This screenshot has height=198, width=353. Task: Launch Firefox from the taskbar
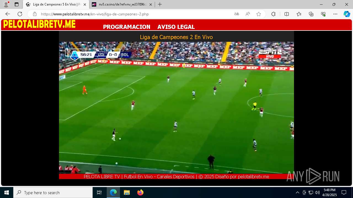click(140, 193)
